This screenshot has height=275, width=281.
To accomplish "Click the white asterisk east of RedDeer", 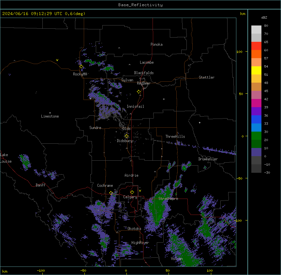I will pyautogui.click(x=164, y=99).
